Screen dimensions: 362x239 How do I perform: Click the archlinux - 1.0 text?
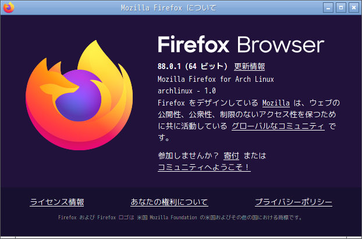[x=187, y=91]
